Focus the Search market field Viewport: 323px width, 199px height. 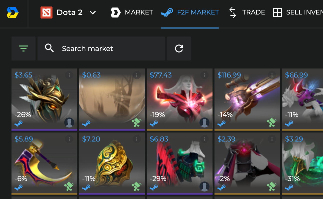101,48
